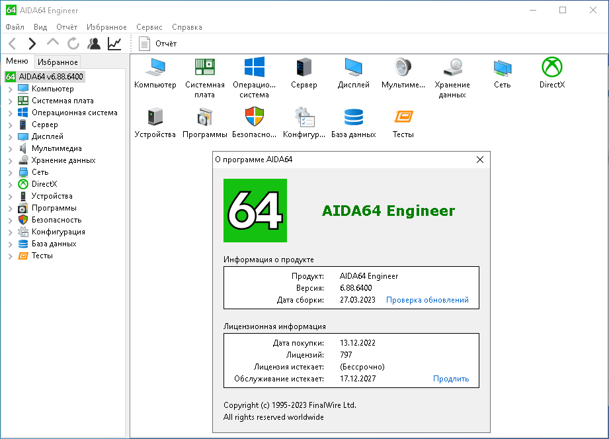Open the Справка menu
The height and width of the screenshot is (439, 609).
[187, 27]
